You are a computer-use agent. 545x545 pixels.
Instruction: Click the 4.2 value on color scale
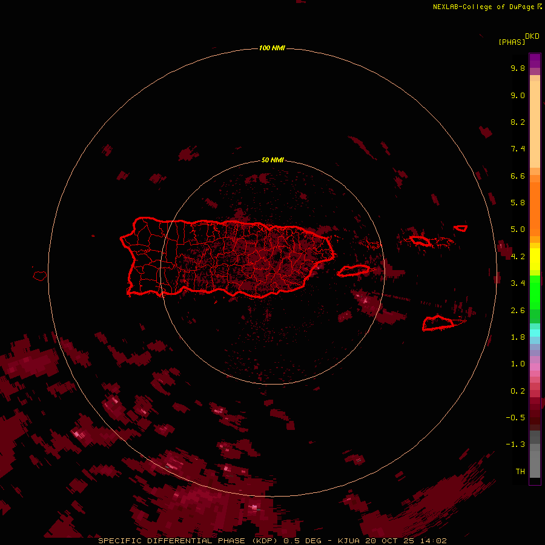518,257
